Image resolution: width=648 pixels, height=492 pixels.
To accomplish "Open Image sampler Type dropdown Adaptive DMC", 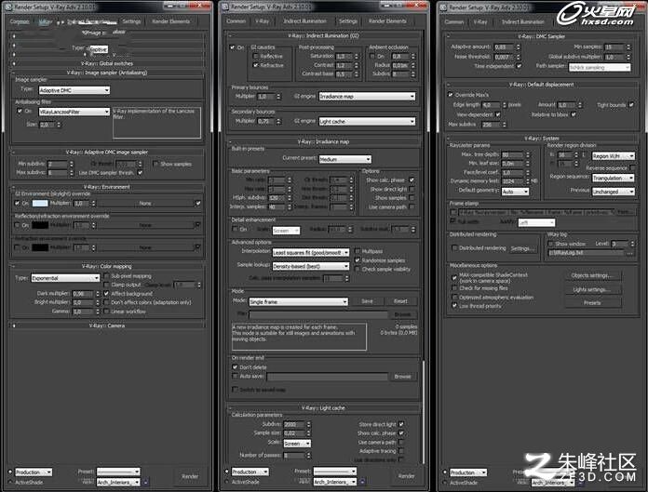I will [74, 90].
